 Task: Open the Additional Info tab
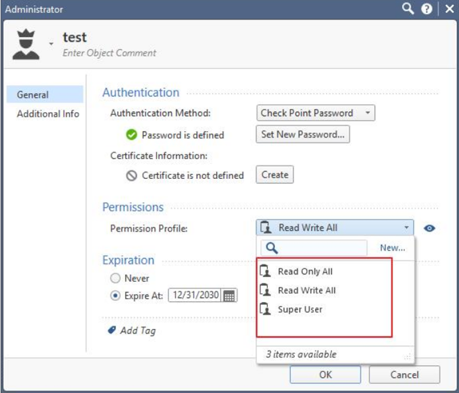tap(48, 114)
